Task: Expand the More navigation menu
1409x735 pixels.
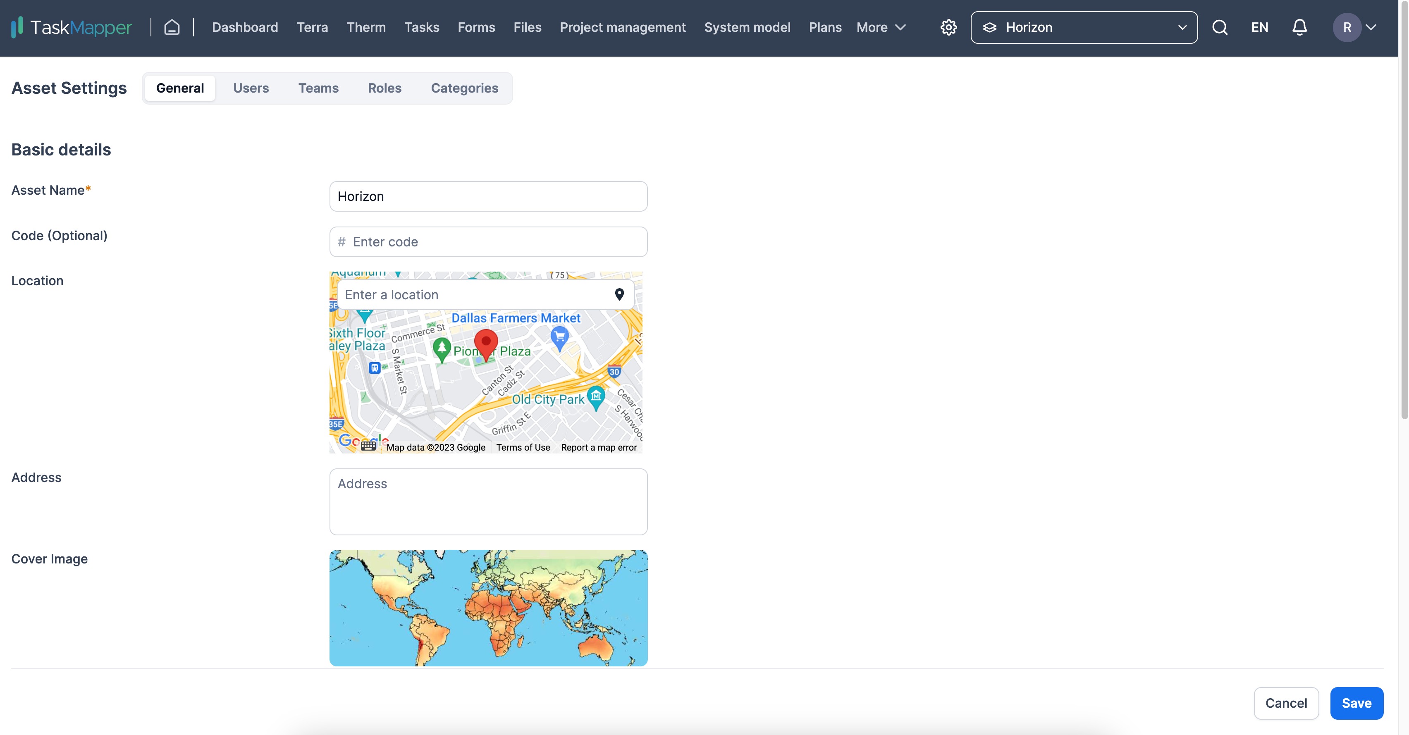Action: [881, 27]
